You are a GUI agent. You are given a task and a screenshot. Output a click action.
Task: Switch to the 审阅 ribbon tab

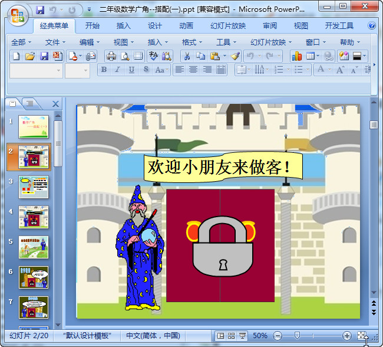pyautogui.click(x=270, y=25)
